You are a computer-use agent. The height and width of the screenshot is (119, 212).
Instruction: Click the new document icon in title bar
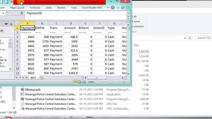[x=2, y=2]
